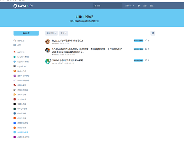This screenshot has width=184, height=147.
Task: Open 小米快游戏 category
Action: pos(20,118)
